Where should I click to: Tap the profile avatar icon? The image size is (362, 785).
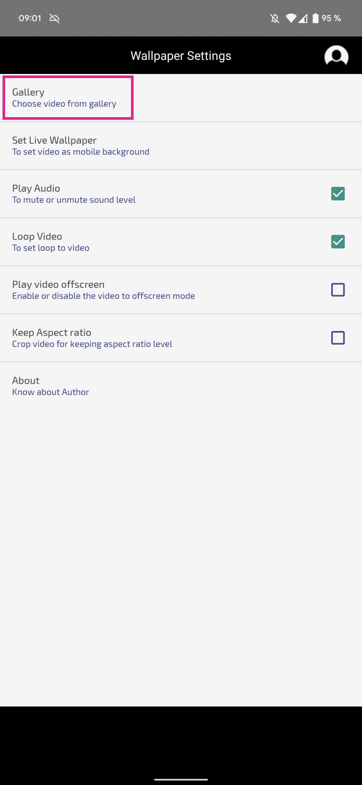[336, 56]
